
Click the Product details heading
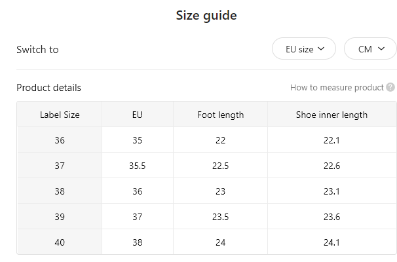click(x=48, y=88)
